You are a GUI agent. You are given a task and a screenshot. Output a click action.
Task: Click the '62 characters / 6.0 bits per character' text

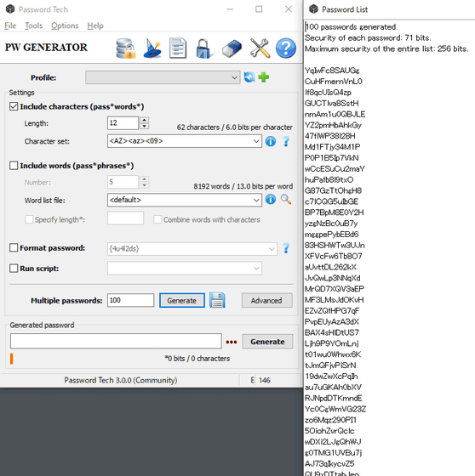click(234, 127)
